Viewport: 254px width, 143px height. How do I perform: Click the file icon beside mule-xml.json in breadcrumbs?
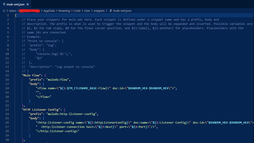[111, 11]
